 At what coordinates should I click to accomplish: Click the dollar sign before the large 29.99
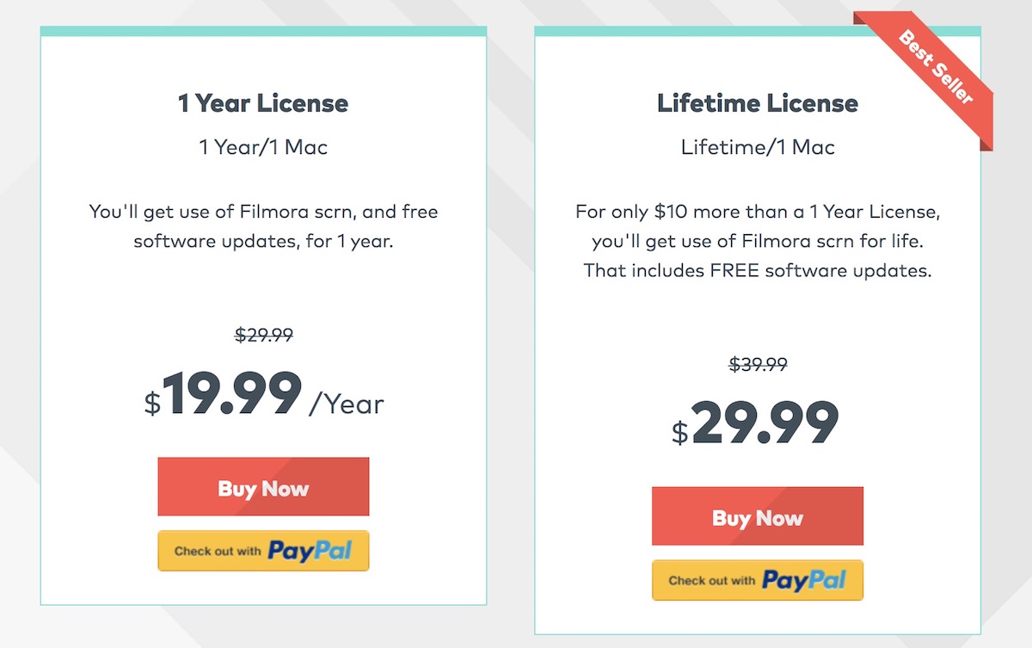(680, 432)
